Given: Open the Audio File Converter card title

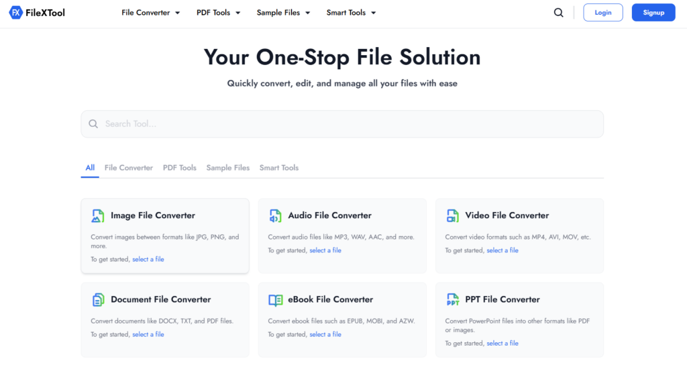Looking at the screenshot, I should pyautogui.click(x=329, y=215).
